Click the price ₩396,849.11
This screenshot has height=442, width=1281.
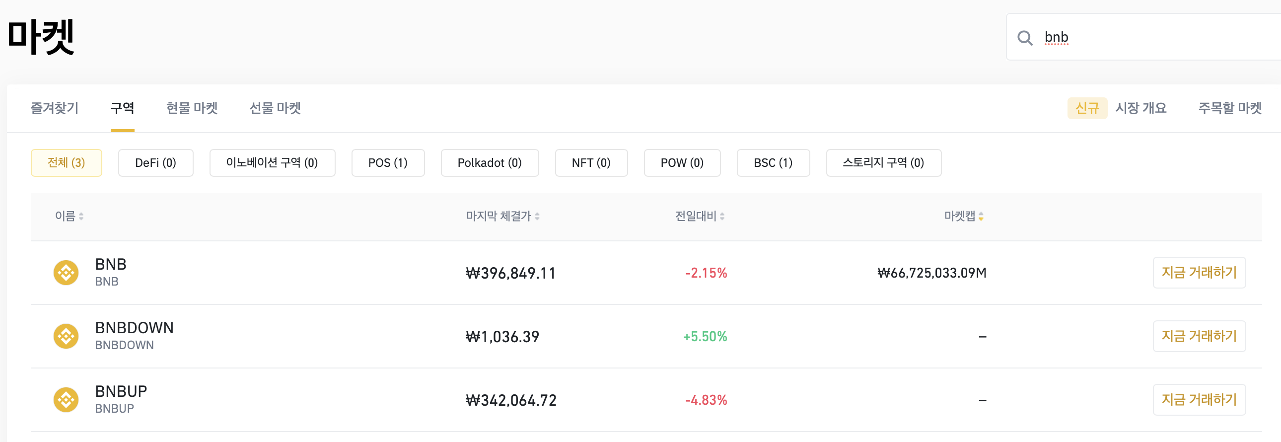tap(511, 273)
